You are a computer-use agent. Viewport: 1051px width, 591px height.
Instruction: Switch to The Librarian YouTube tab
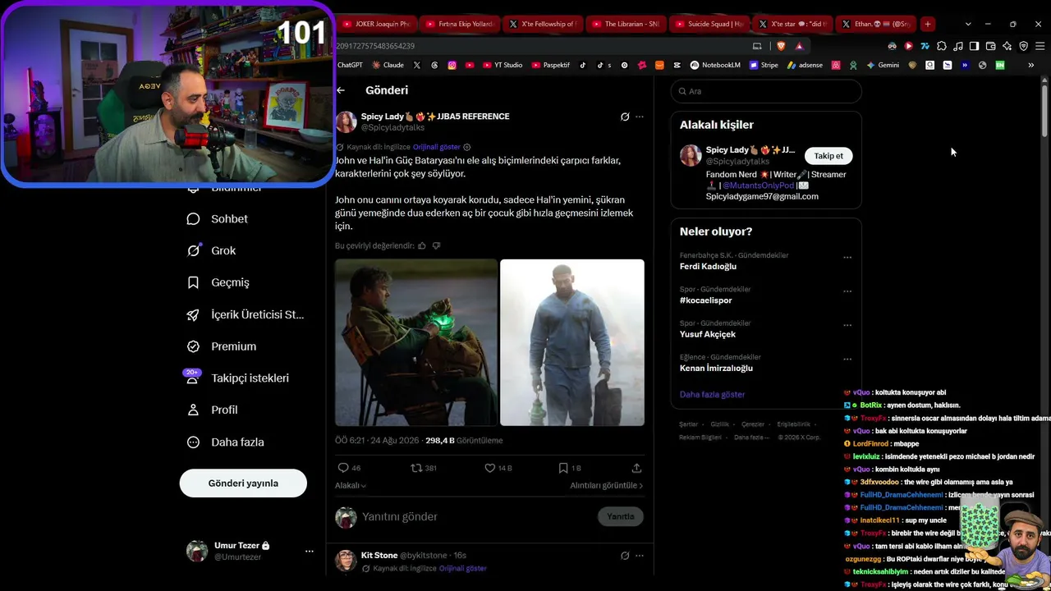(625, 24)
